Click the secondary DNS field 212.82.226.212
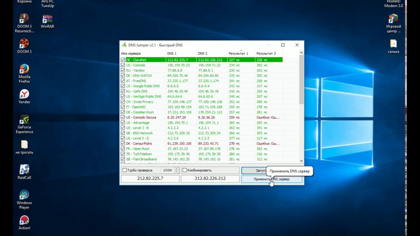This screenshot has height=236, width=420. [x=210, y=179]
